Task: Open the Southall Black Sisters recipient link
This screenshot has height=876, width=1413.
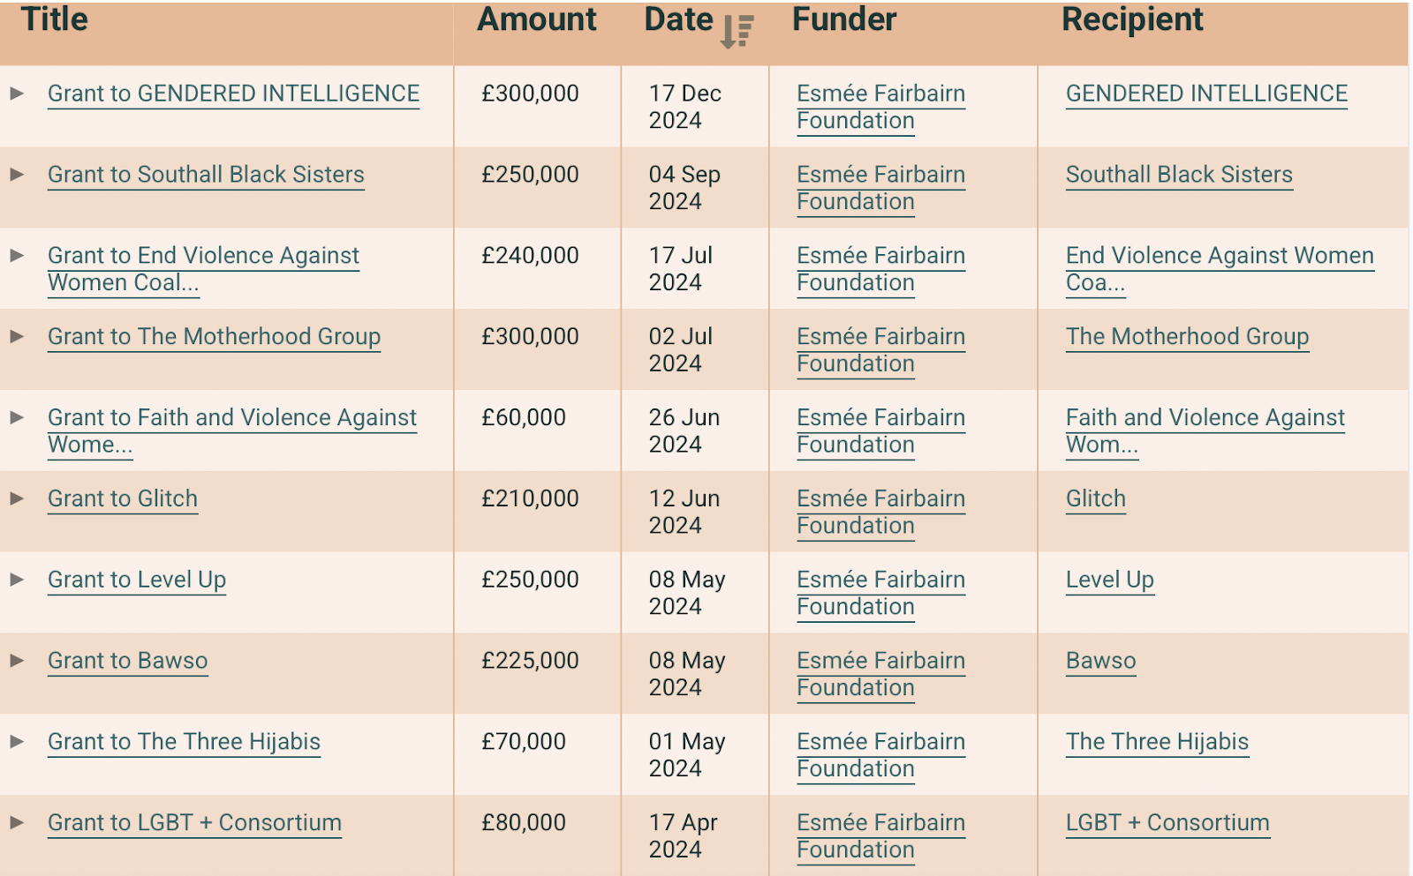Action: coord(1179,175)
